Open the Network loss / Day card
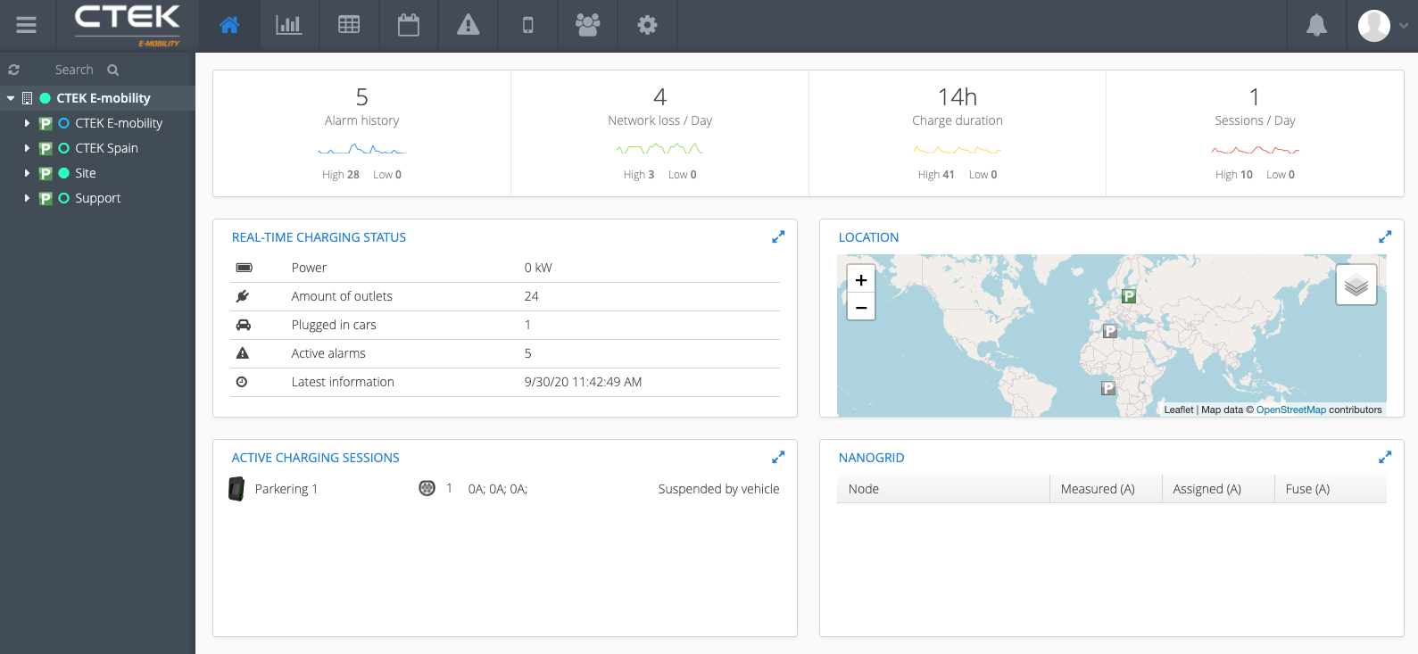Screen dimensions: 1418x654 pyautogui.click(x=659, y=133)
